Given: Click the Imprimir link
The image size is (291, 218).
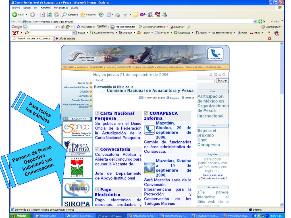Looking at the screenshot, I should coord(173,98).
